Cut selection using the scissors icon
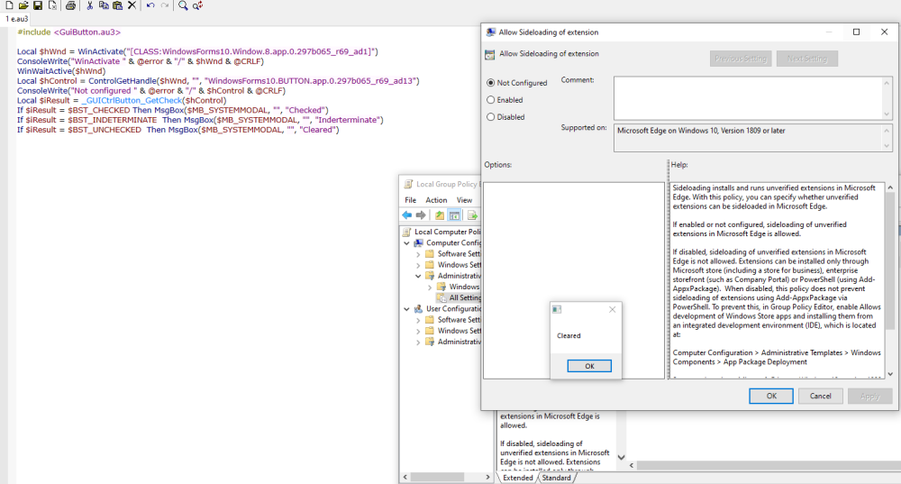This screenshot has width=901, height=484. click(89, 5)
